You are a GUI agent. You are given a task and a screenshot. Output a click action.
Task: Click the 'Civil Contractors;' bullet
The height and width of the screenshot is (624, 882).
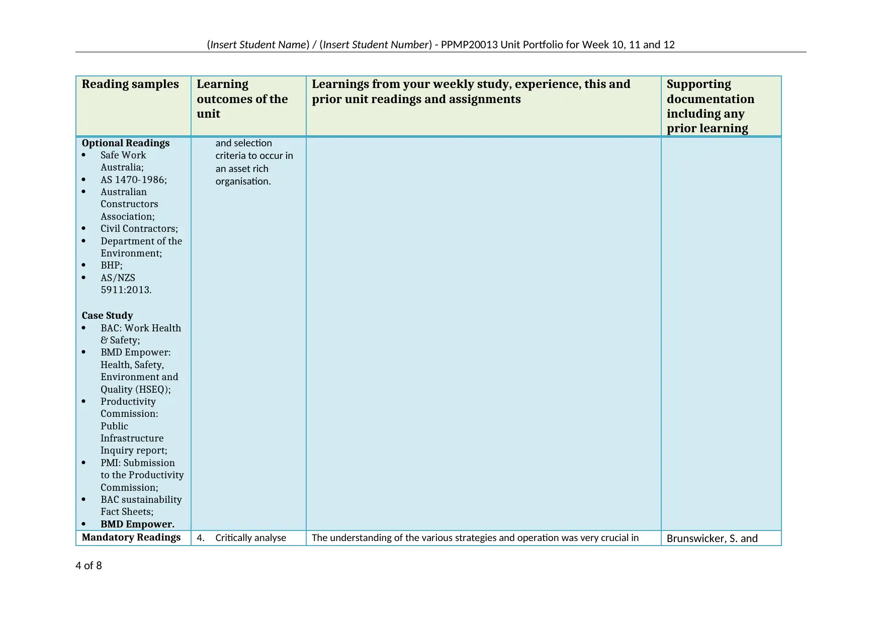click(x=139, y=228)
